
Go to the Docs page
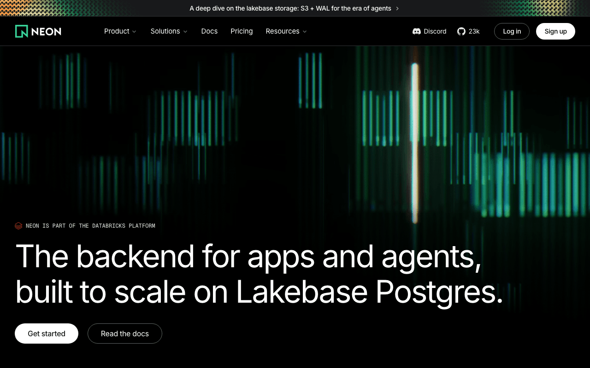(x=209, y=31)
